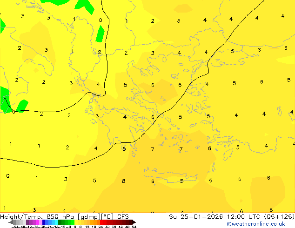This screenshot has height=228, width=295.
Task: Select the dark blue legend swatch
Action: coord(44,222)
